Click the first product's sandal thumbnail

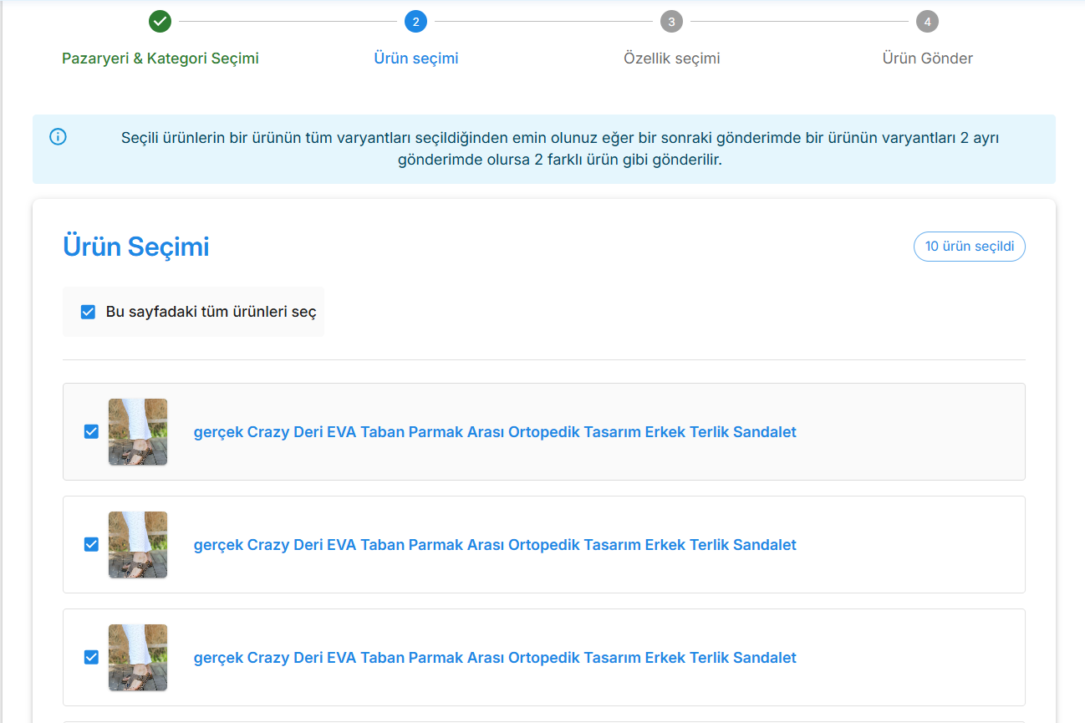point(138,432)
